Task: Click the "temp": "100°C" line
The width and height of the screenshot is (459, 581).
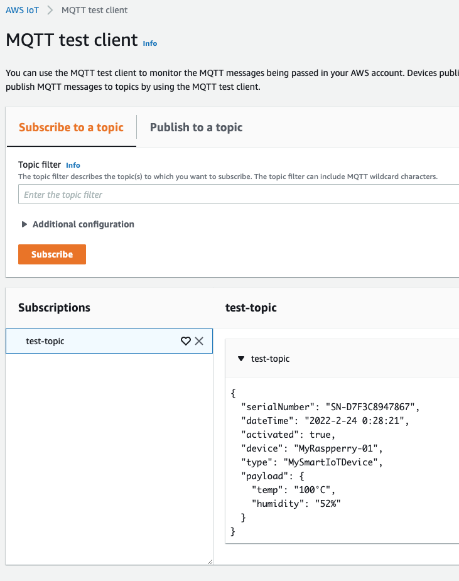Action: pyautogui.click(x=293, y=490)
